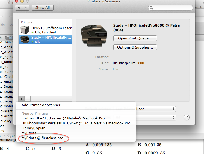Click the HP4515 laser printer icon
The width and height of the screenshot is (204, 154).
[25, 30]
